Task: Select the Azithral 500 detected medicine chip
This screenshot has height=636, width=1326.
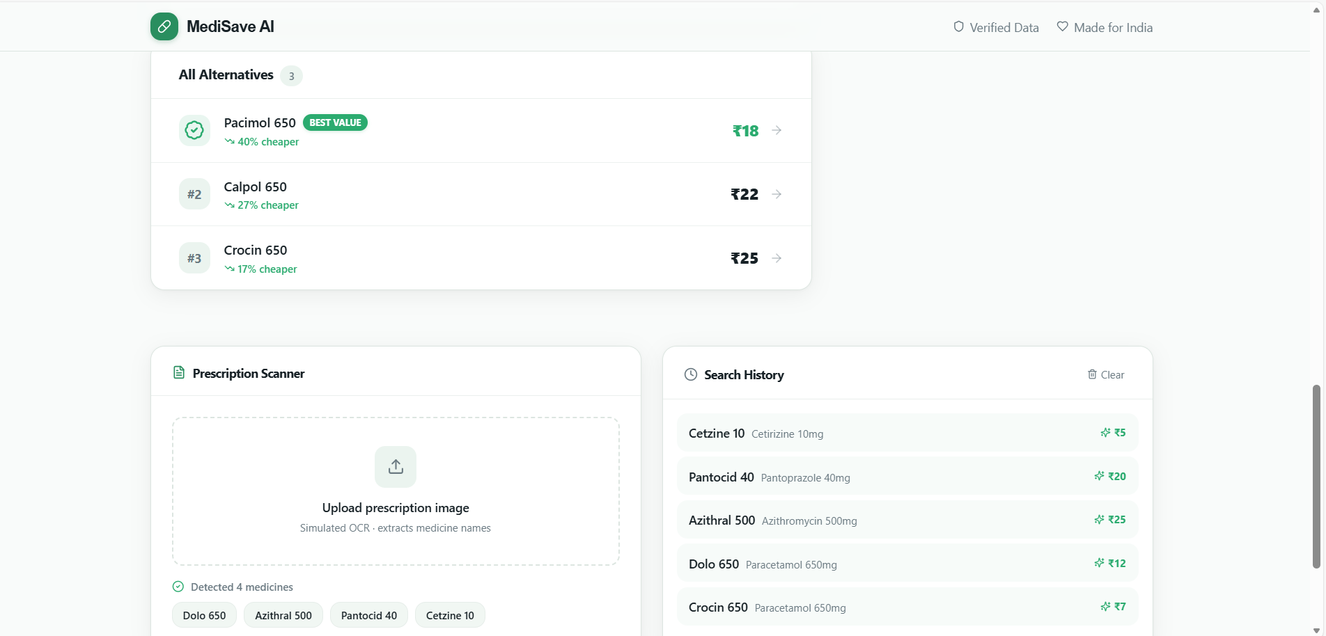Action: (283, 615)
